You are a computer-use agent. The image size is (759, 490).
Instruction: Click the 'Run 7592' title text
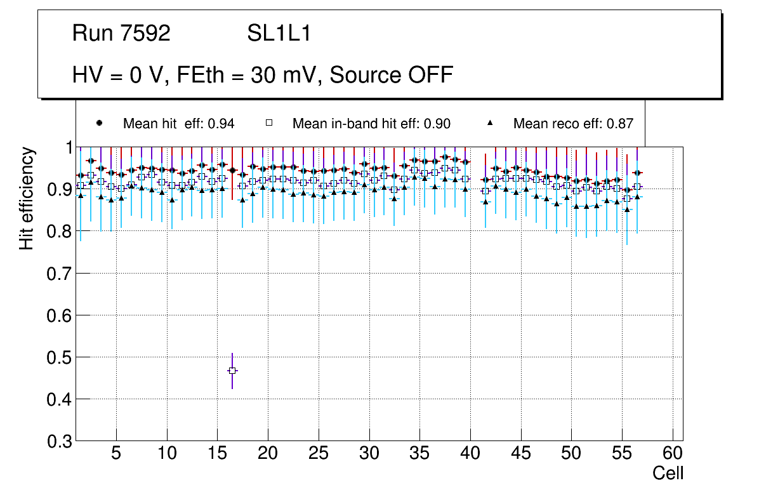121,34
